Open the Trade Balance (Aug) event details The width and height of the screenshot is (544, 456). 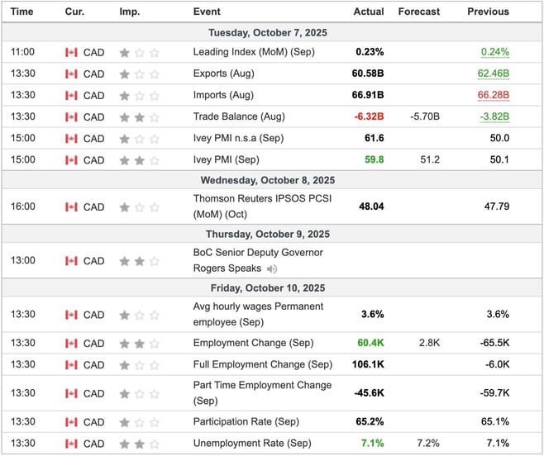238,116
